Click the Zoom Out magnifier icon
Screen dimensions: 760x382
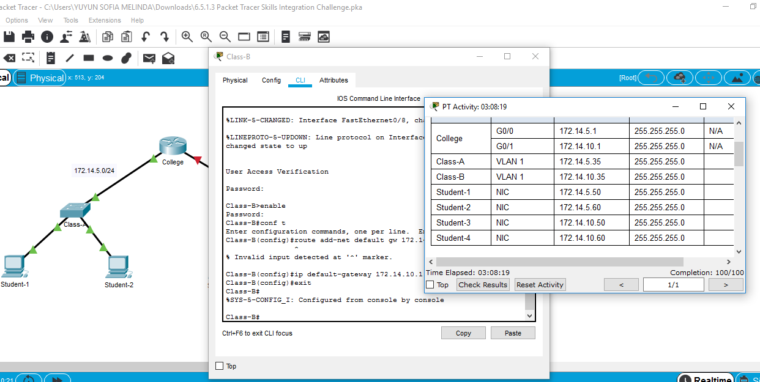[225, 37]
